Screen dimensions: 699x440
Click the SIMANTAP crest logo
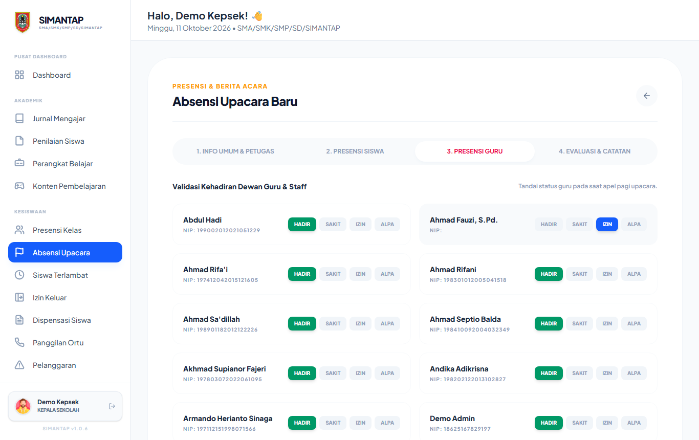coord(23,23)
